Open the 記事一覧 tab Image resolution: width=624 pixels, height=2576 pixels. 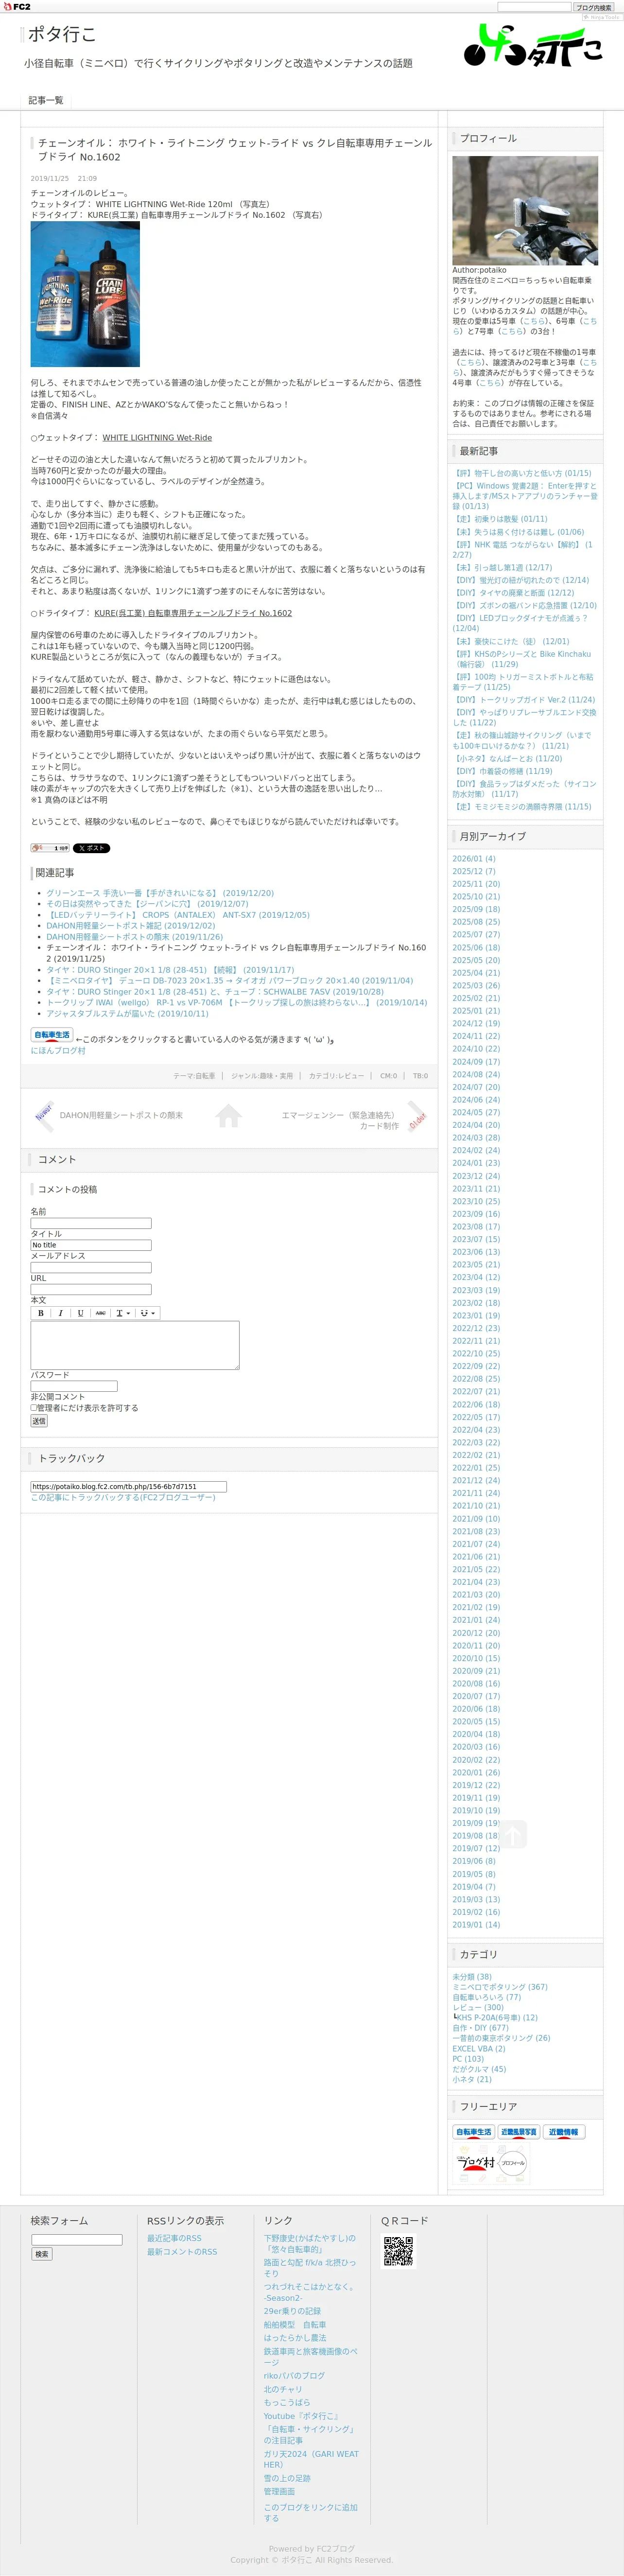pos(46,100)
